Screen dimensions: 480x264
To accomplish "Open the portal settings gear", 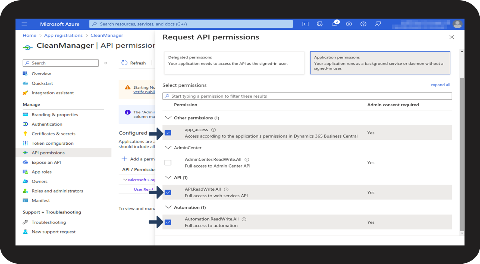I will pyautogui.click(x=349, y=24).
